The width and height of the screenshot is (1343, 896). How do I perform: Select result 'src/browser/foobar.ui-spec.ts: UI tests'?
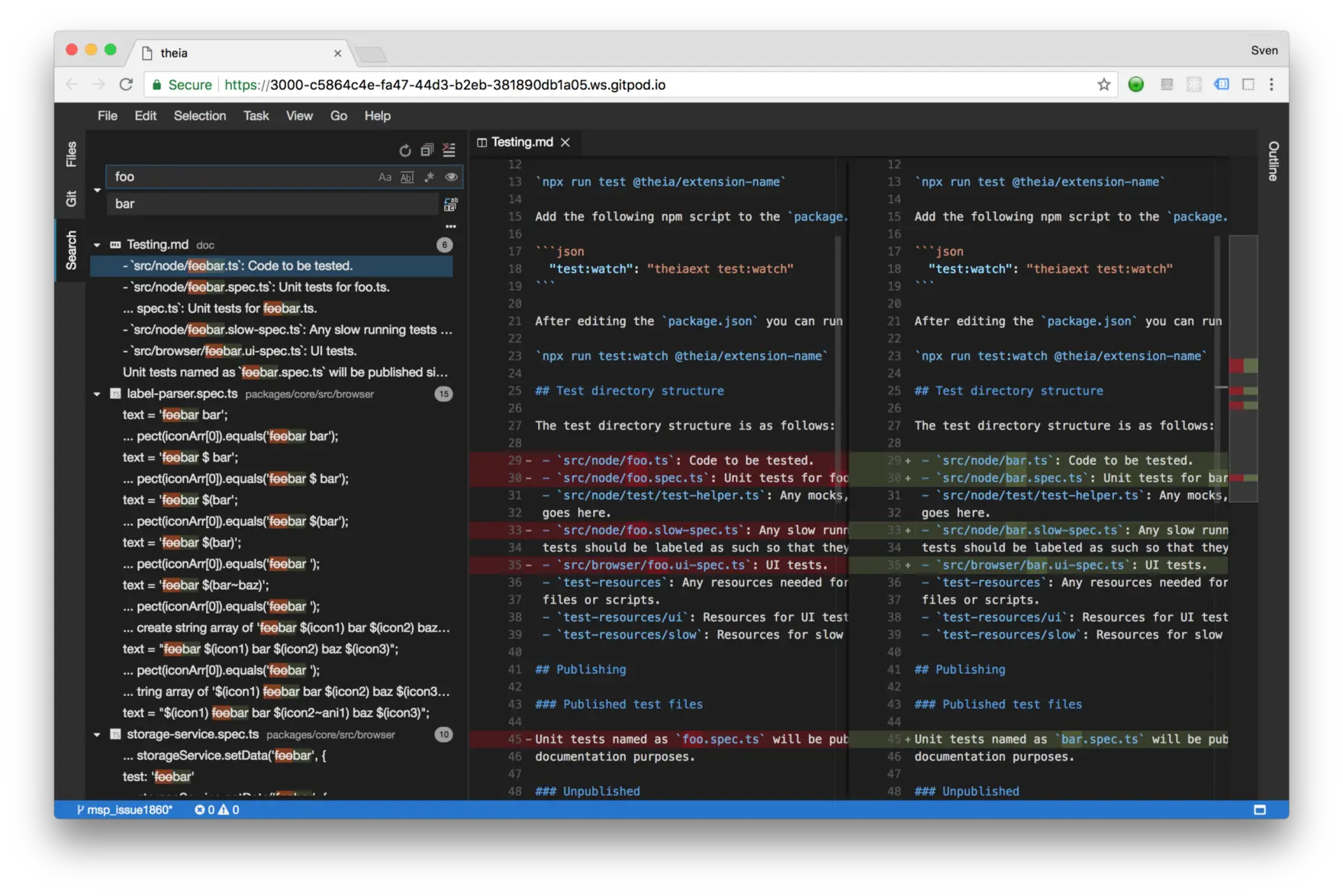coord(272,352)
